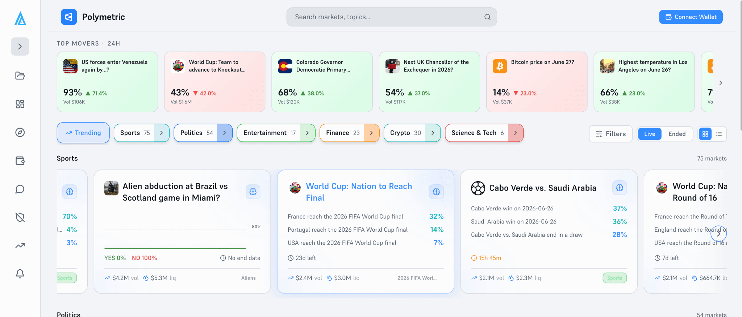Switch to grid view
This screenshot has width=742, height=317.
[x=705, y=134]
